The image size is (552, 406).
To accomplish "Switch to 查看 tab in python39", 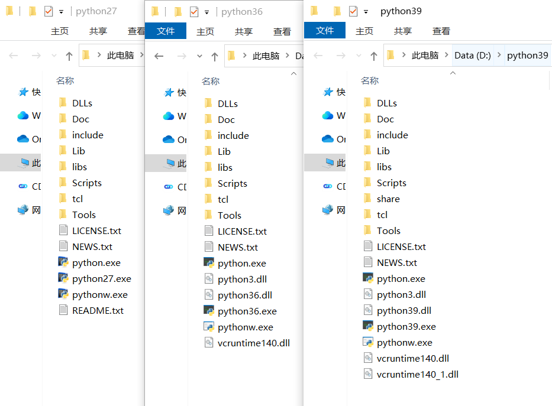I will click(441, 31).
